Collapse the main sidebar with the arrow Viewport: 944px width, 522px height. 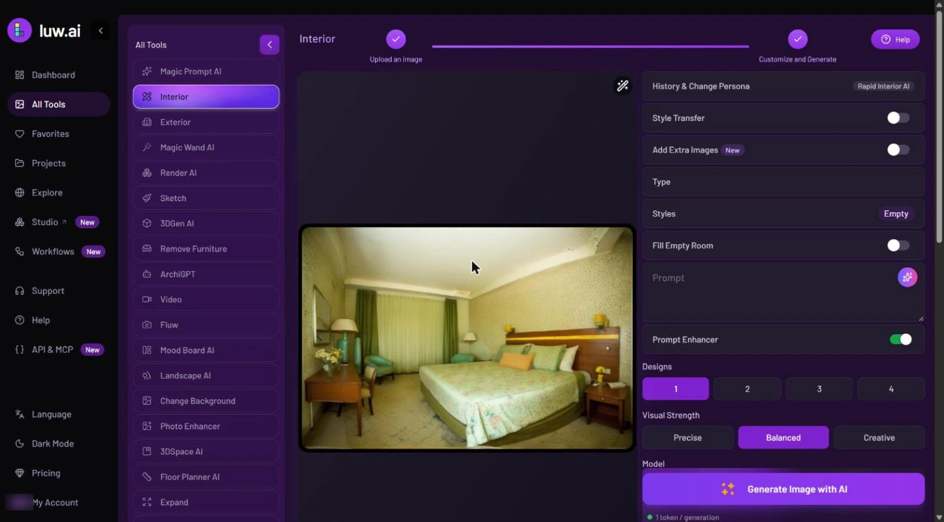tap(100, 31)
